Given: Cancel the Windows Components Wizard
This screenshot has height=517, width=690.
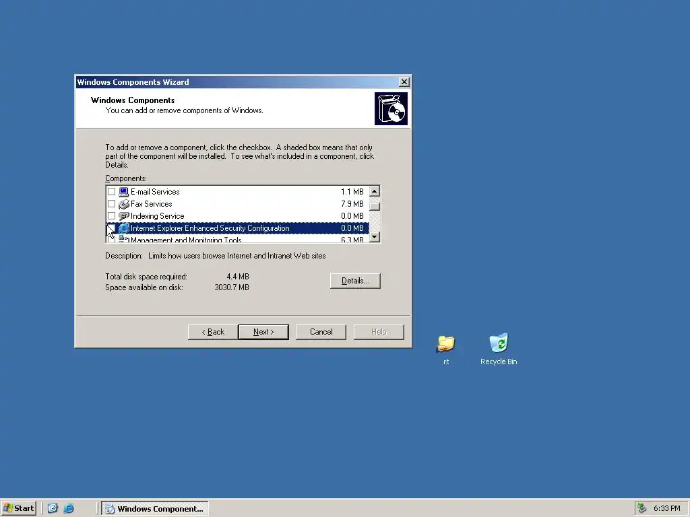Looking at the screenshot, I should (x=321, y=332).
